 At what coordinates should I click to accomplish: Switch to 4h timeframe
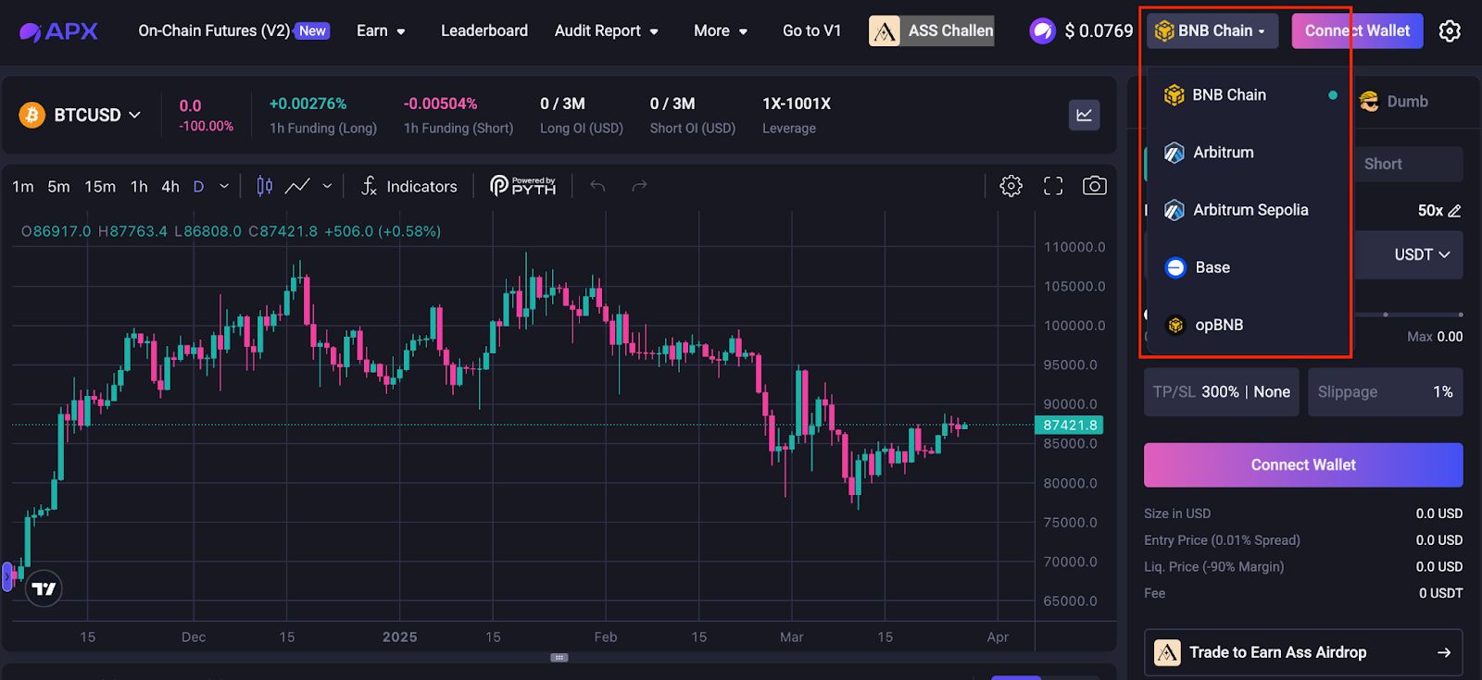(x=170, y=186)
